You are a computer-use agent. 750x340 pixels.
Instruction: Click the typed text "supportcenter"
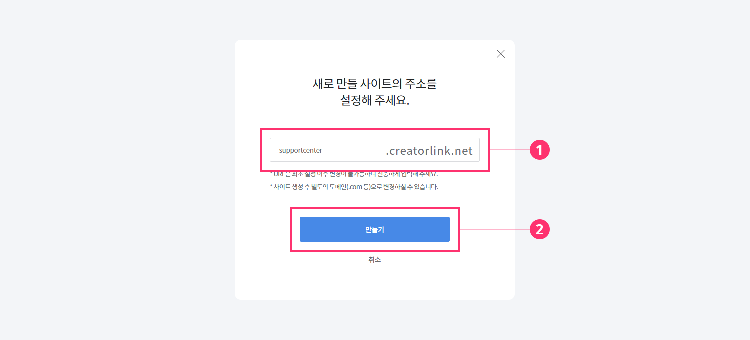click(301, 150)
